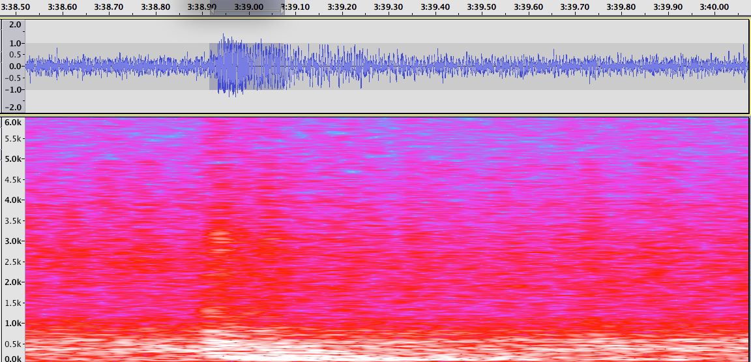Click the left play-region arrow marker on the timeline
Screen dimensions: 751x362
(212, 11)
